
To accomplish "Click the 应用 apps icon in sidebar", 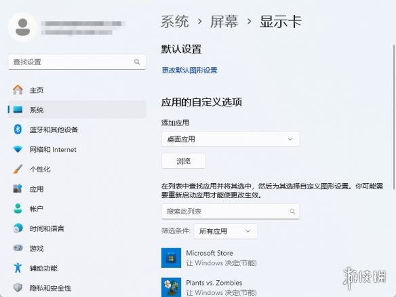I will click(x=18, y=189).
